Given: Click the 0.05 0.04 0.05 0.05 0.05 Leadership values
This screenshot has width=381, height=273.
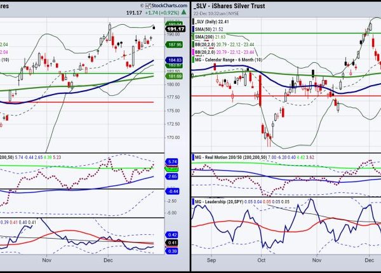Looking at the screenshot, I should (267, 202).
